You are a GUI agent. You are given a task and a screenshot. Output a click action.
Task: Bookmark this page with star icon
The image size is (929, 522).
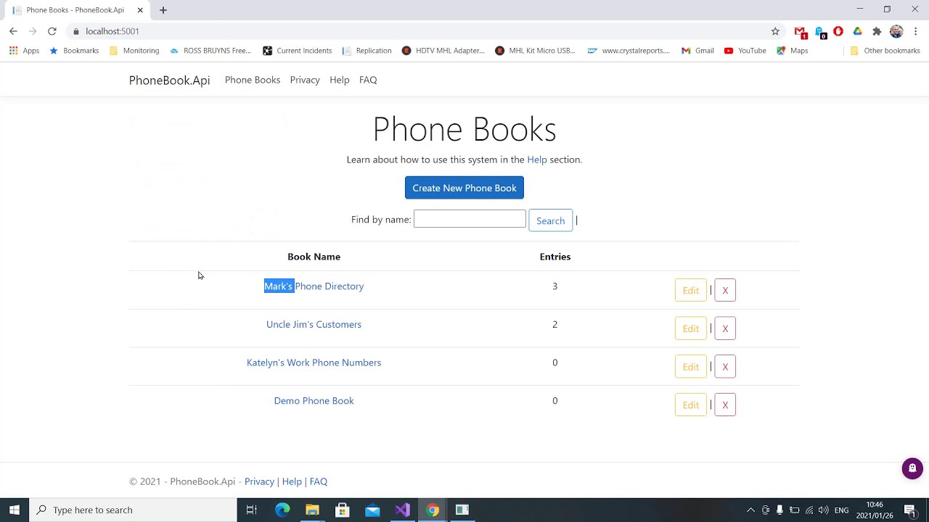[775, 31]
